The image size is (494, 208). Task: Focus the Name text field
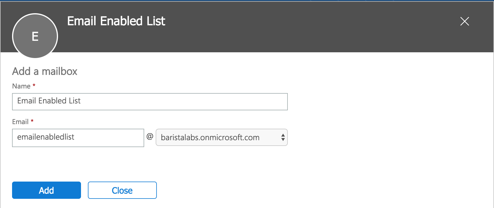point(150,101)
